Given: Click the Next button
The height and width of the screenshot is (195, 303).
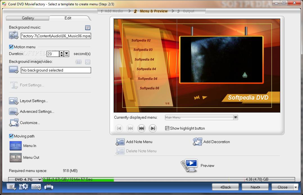Looking at the screenshot, I should point(255,187).
